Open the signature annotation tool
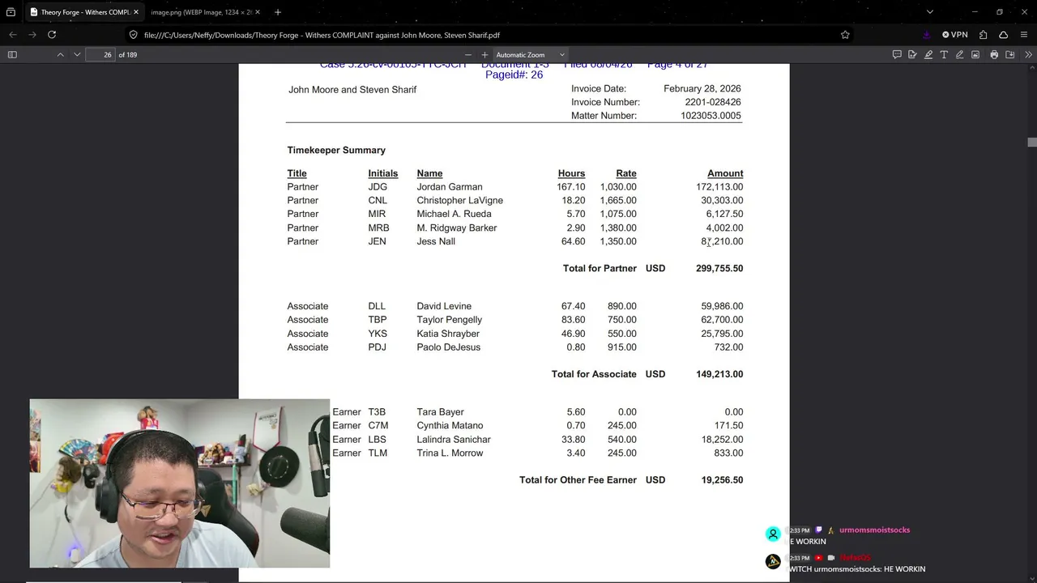 pos(912,54)
